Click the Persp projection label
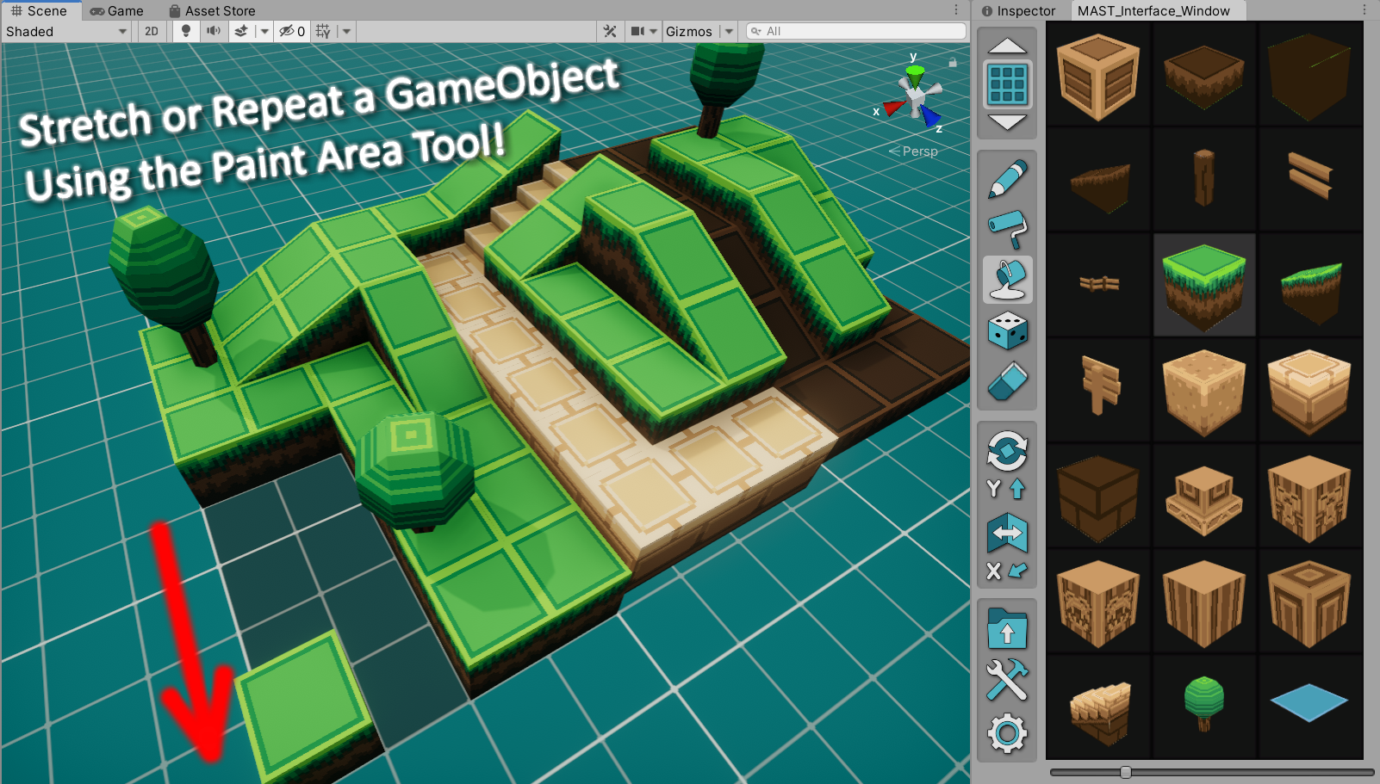The image size is (1380, 784). point(913,151)
